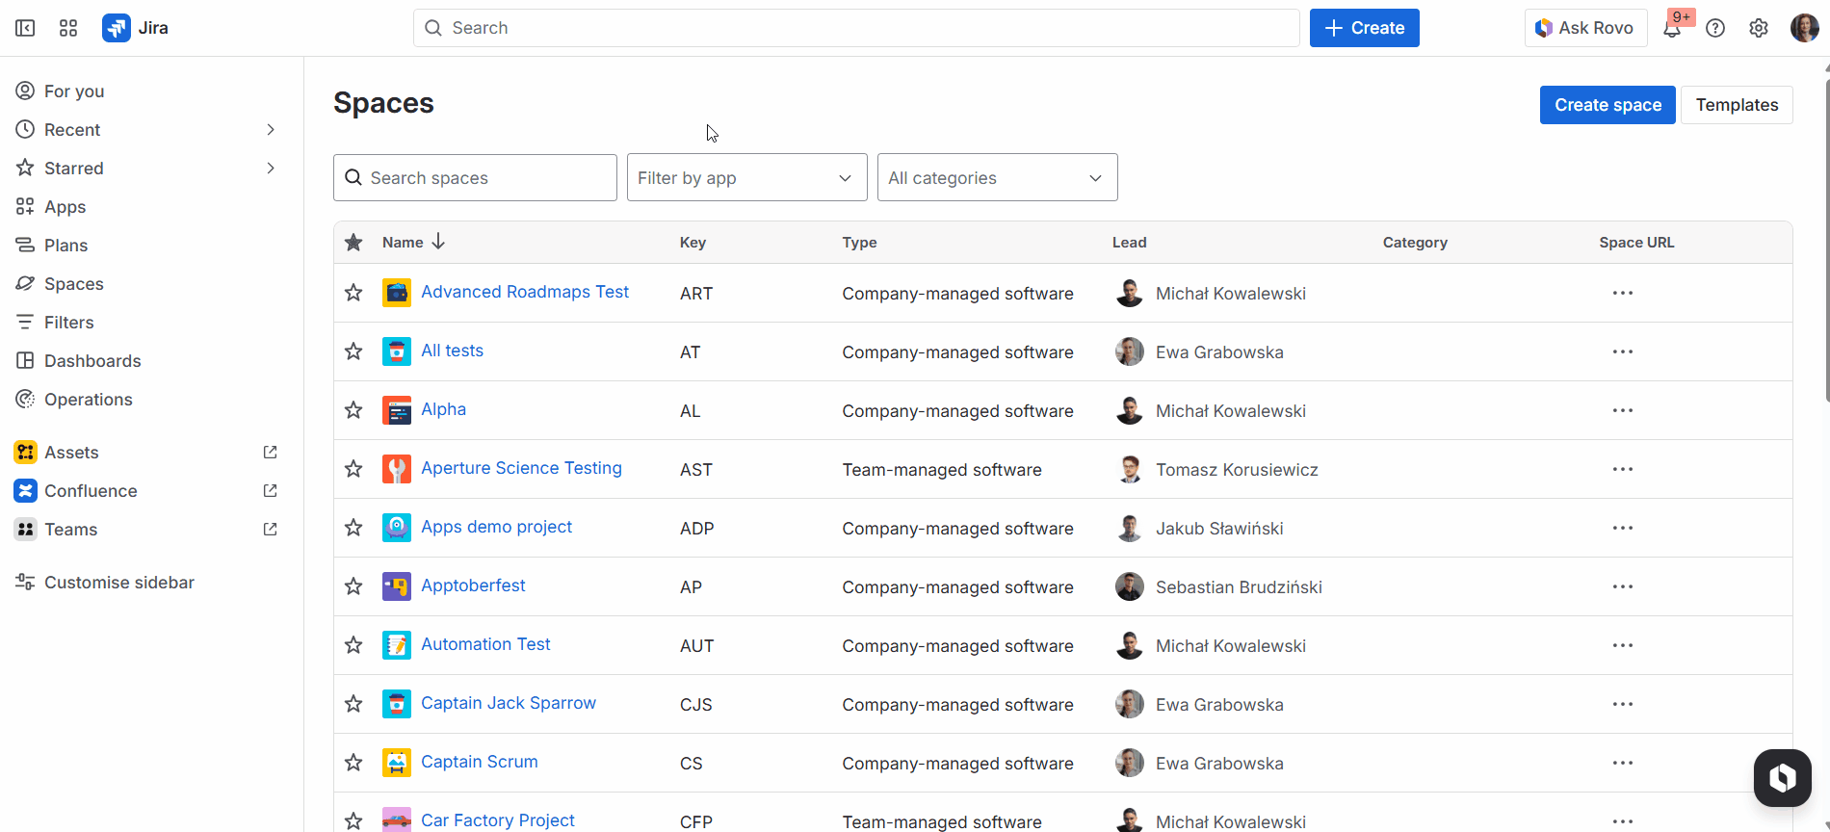The height and width of the screenshot is (832, 1830).
Task: Click the floating chat widget icon
Action: 1783,777
